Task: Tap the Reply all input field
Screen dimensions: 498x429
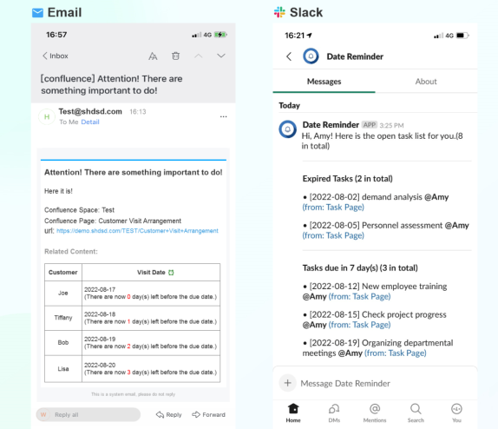Action: tap(88, 414)
